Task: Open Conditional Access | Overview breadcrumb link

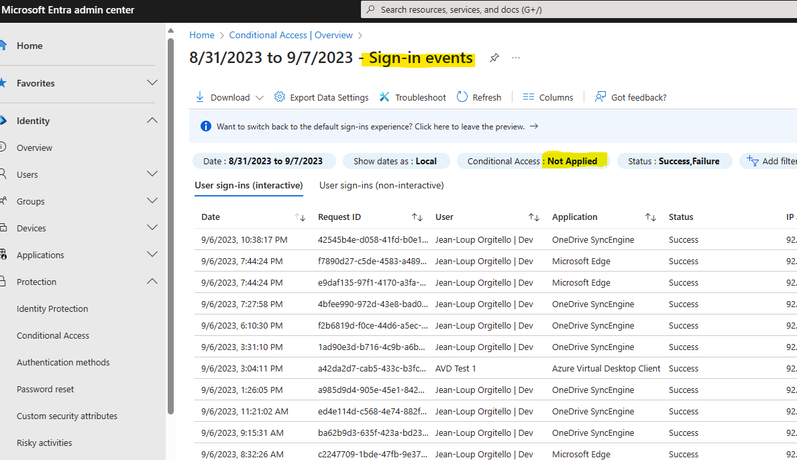Action: coord(290,35)
